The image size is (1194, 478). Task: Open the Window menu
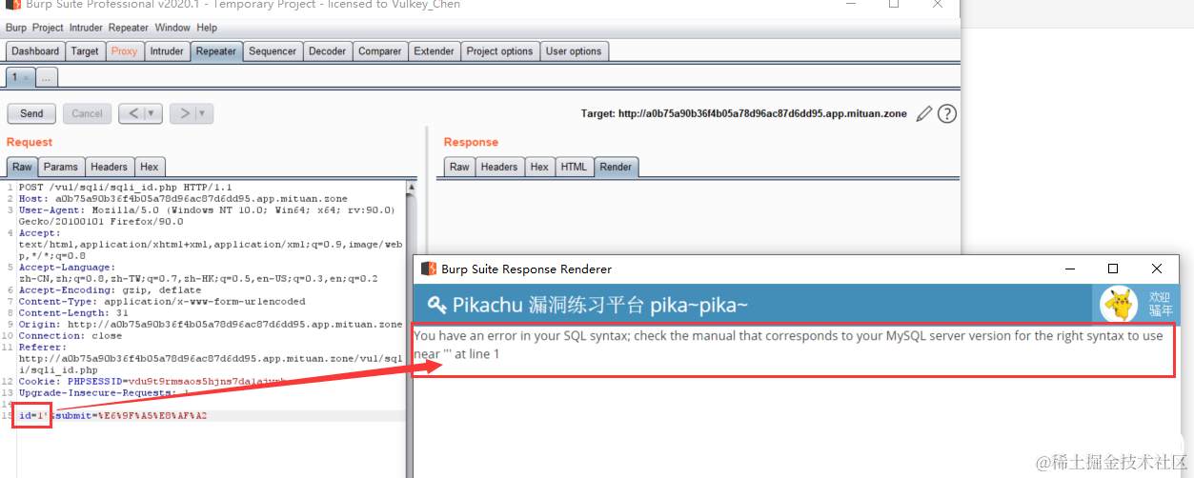coord(172,28)
